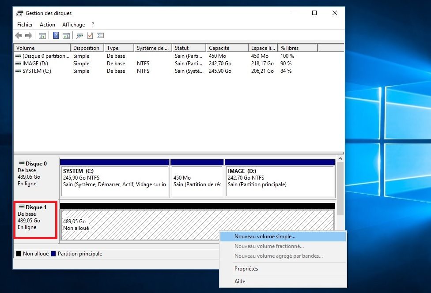Click Aide in the context menu
The height and width of the screenshot is (293, 431).
(x=240, y=282)
